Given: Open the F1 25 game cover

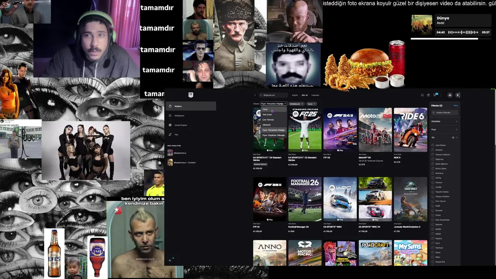Looking at the screenshot, I should coord(270,199).
